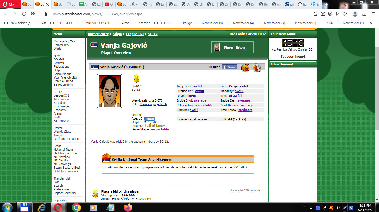Screen dimensions: 379x212
Task: Open the Training menu item
Action: click(59, 135)
